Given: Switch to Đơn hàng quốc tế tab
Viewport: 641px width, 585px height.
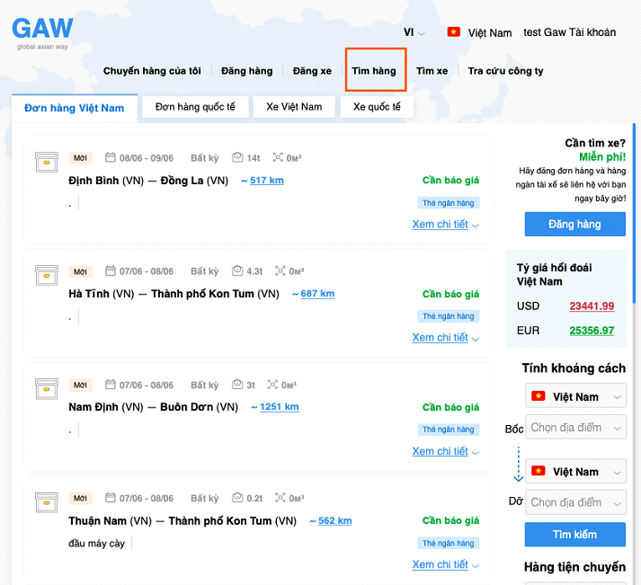Looking at the screenshot, I should pos(195,107).
